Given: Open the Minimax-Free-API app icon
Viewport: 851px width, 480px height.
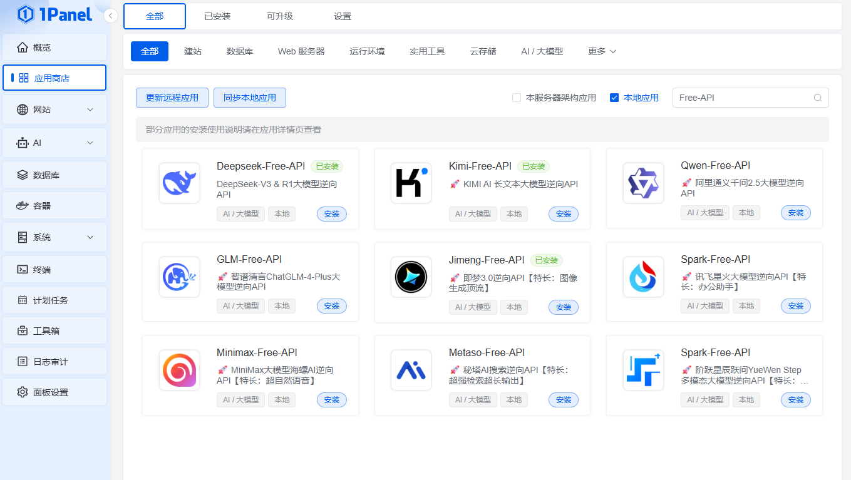Looking at the screenshot, I should coord(179,370).
